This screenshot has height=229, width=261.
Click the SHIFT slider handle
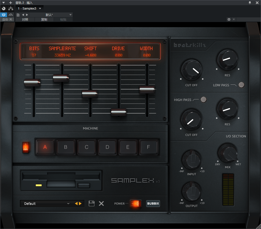90,93
